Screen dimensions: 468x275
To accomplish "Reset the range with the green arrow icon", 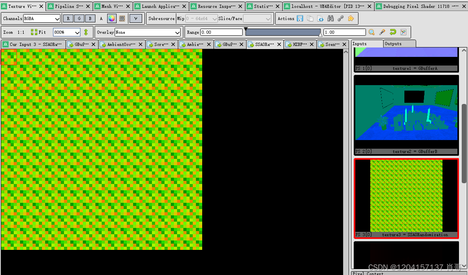I will pos(393,32).
